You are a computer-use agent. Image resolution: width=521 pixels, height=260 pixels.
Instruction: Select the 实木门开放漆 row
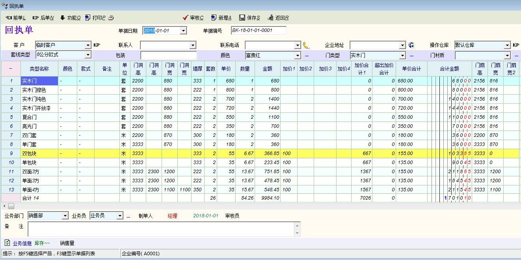point(260,108)
